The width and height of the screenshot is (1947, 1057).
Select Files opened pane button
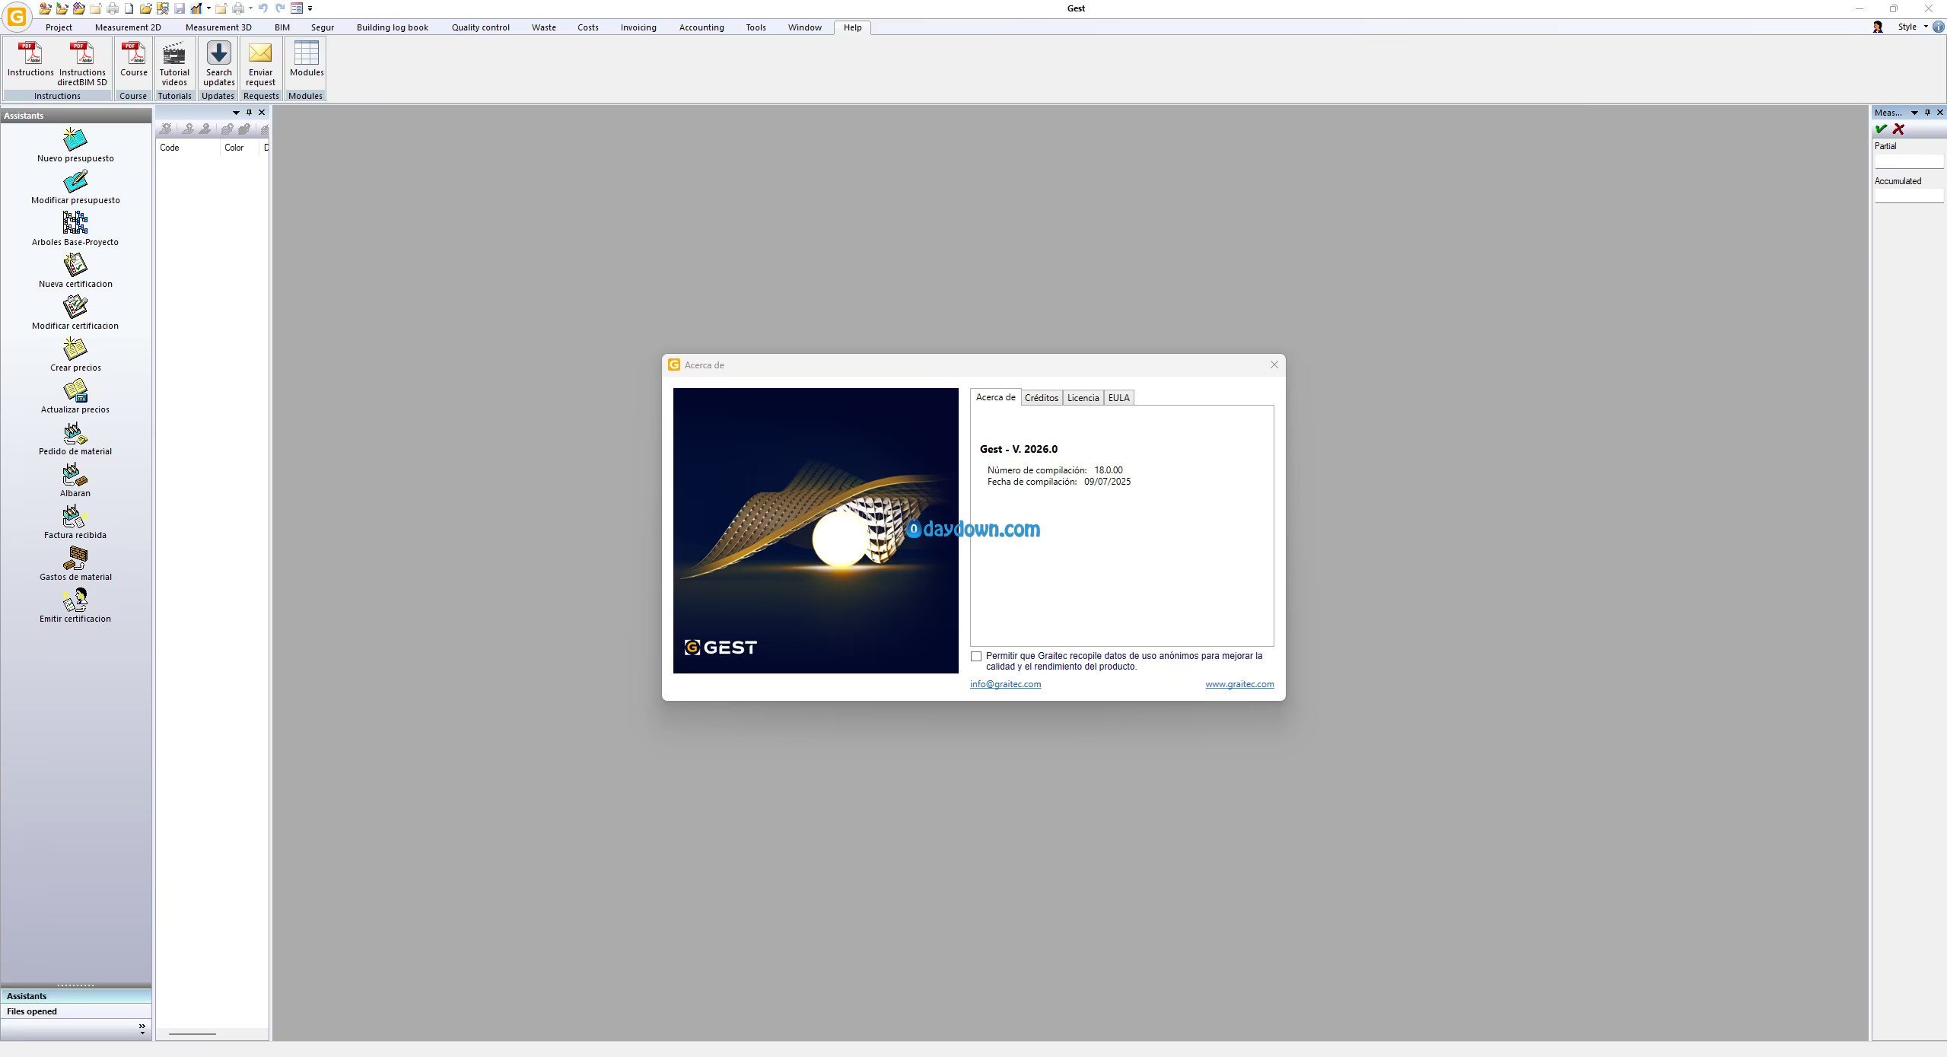(76, 1011)
